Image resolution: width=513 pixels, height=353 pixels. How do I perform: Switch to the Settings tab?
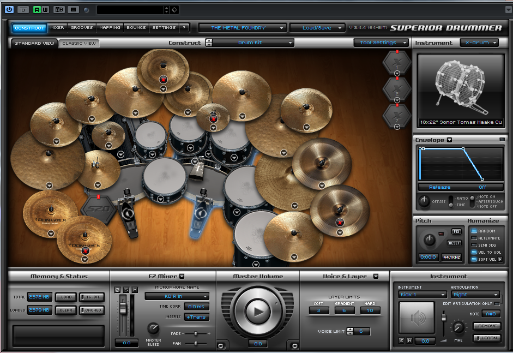click(x=164, y=27)
